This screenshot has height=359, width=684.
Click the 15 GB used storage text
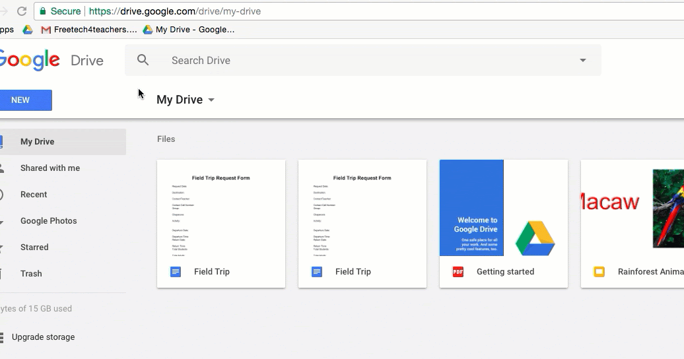[36, 308]
